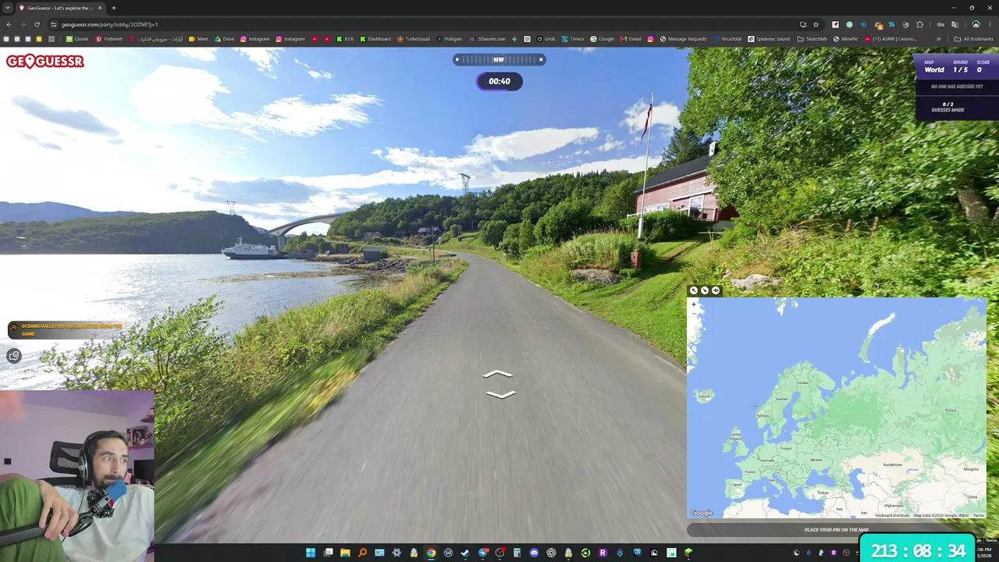The width and height of the screenshot is (999, 562).
Task: Click the GeoGuessr logo
Action: (44, 61)
